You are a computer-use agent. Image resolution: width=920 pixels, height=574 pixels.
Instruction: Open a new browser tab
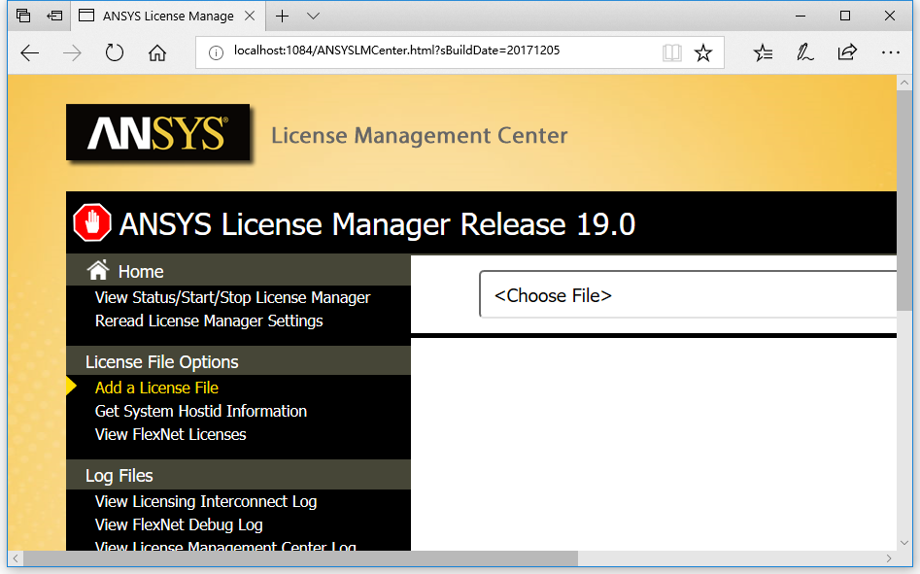(283, 16)
